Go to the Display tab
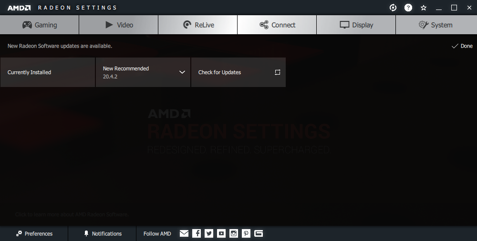 click(356, 25)
